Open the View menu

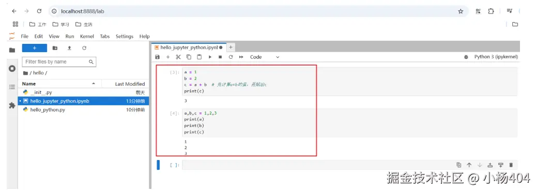pos(54,36)
